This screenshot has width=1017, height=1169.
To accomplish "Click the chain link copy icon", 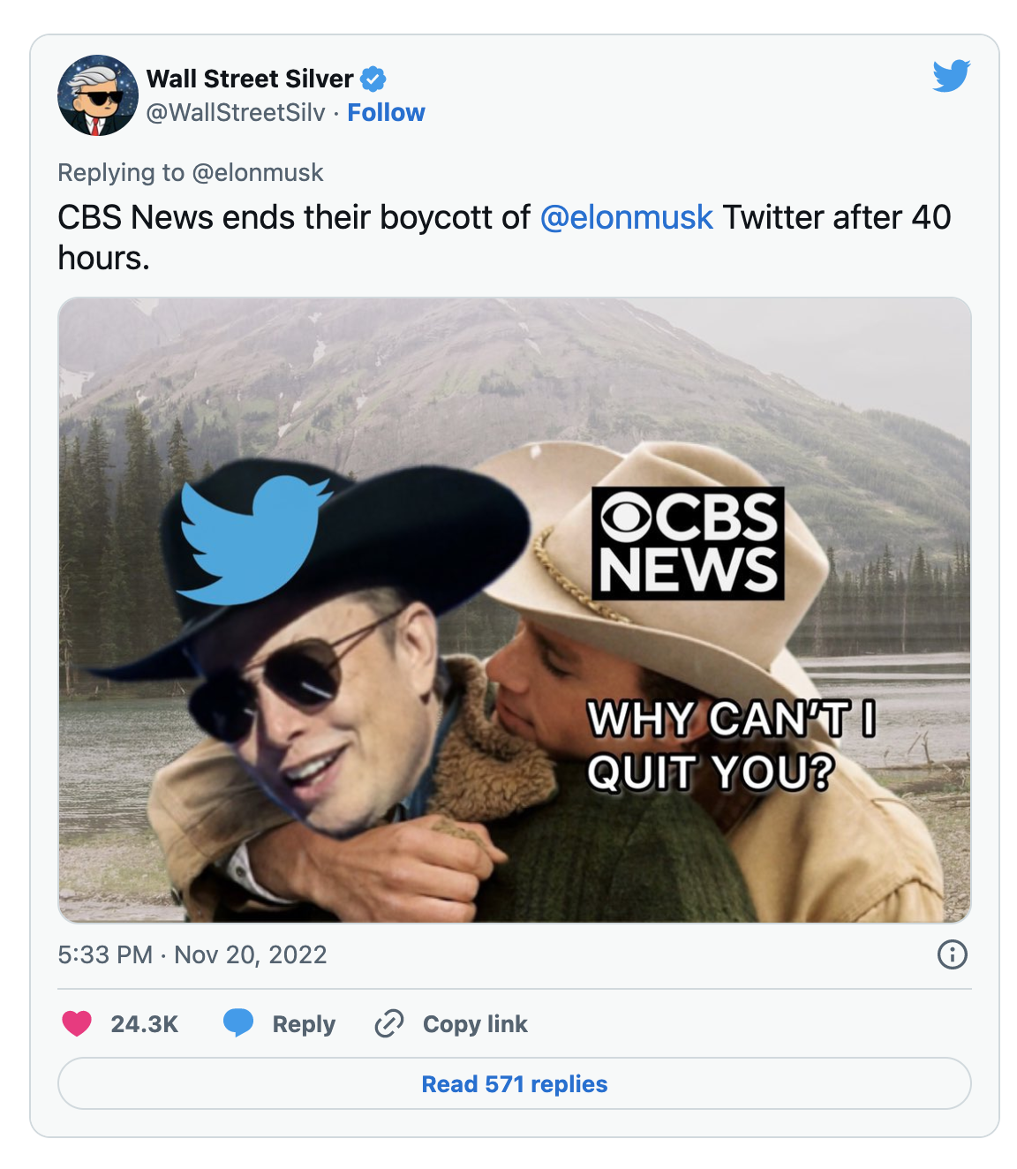I will (x=388, y=1023).
